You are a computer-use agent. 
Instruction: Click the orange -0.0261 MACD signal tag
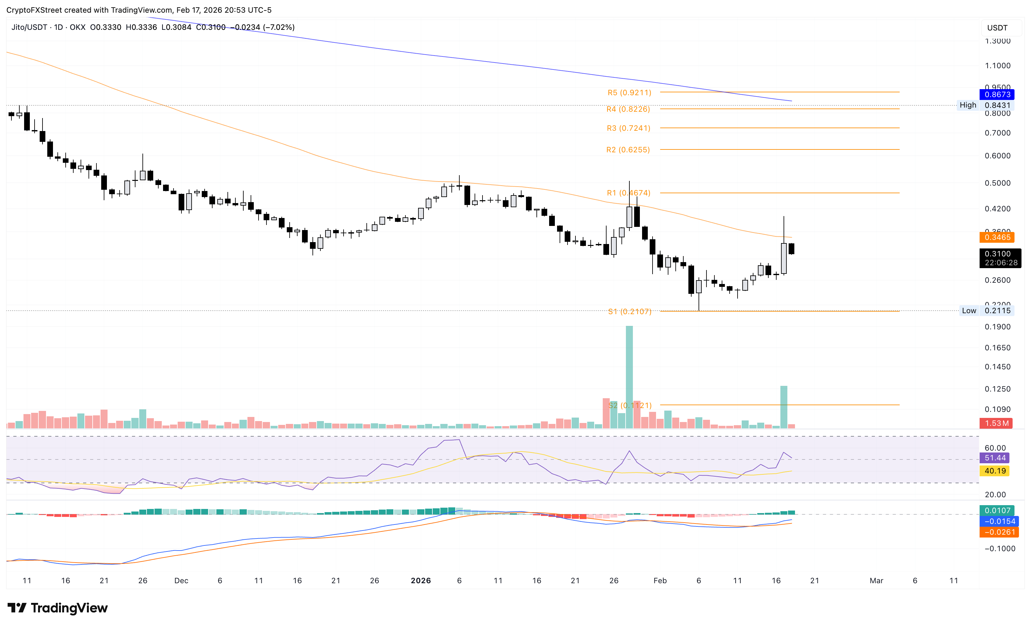click(999, 532)
